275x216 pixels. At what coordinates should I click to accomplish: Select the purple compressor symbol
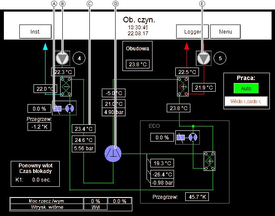(x=113, y=154)
